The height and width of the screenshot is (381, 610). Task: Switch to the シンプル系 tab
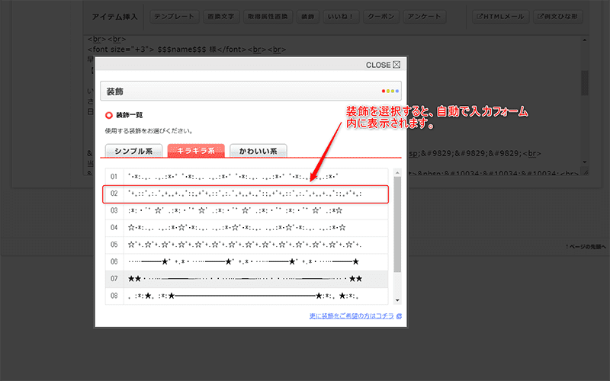tap(133, 151)
